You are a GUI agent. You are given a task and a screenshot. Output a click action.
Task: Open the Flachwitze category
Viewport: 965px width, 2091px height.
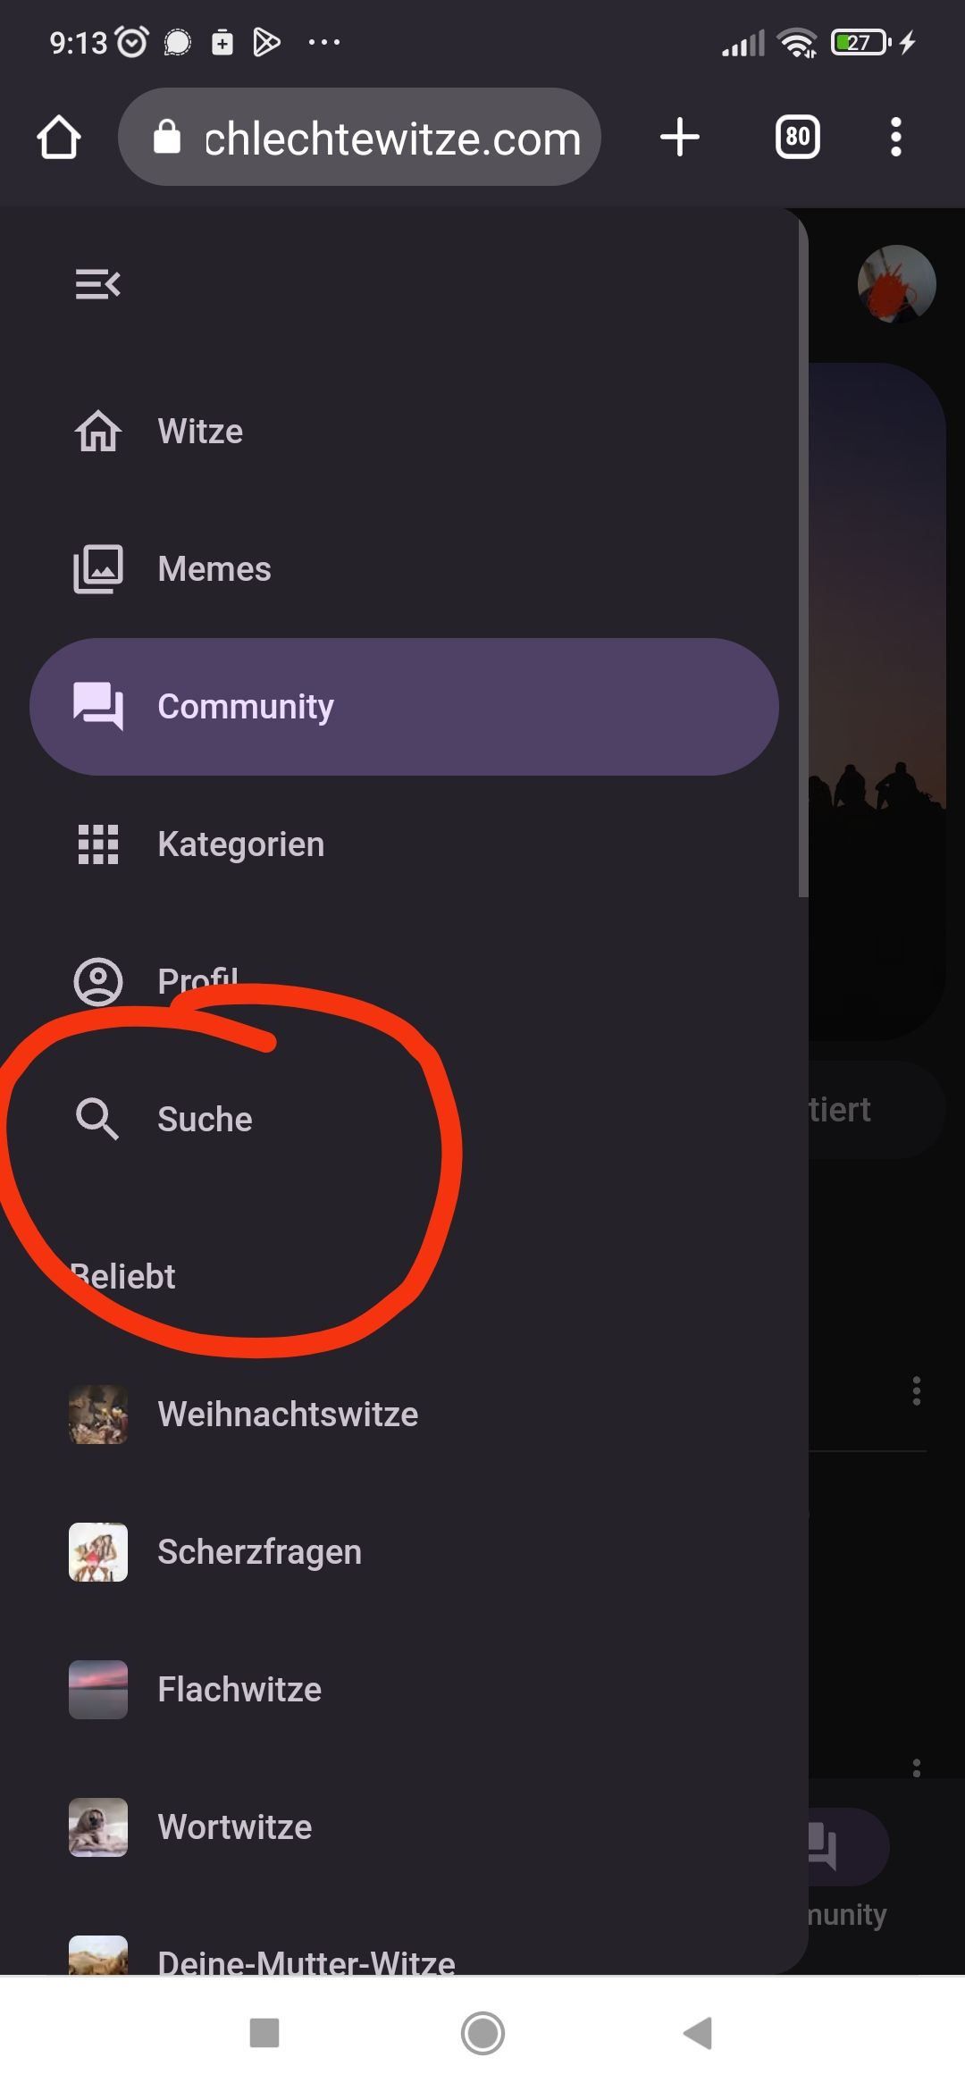(x=239, y=1690)
